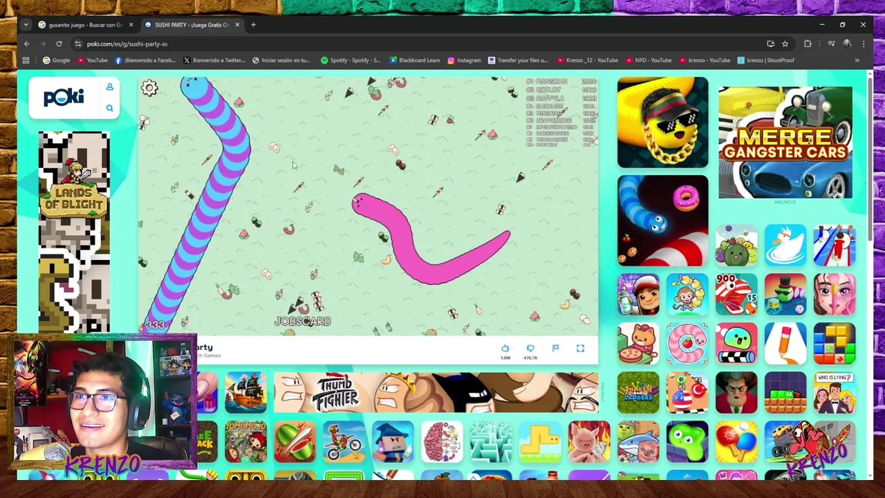Viewport: 885px width, 498px height.
Task: Open the white duck game thumbnail
Action: (785, 245)
